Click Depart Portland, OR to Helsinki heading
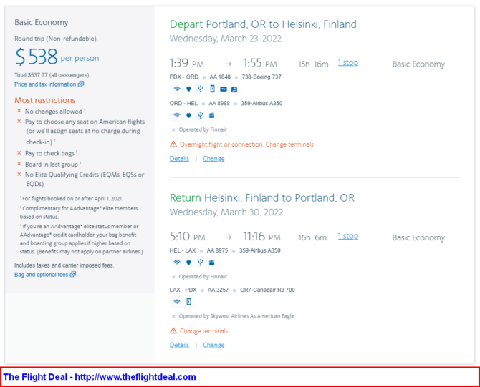The image size is (480, 387). (x=263, y=24)
